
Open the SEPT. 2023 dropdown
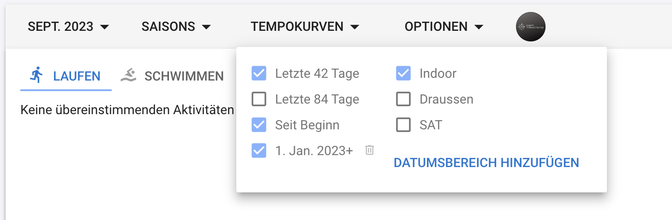(69, 27)
